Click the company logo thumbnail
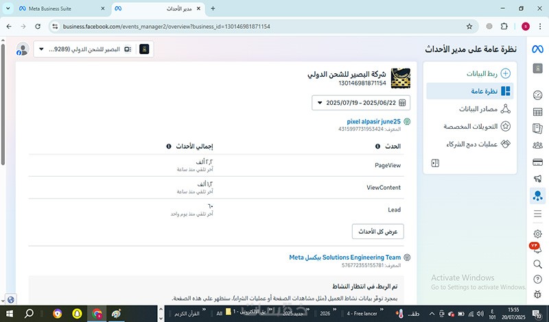 400,78
